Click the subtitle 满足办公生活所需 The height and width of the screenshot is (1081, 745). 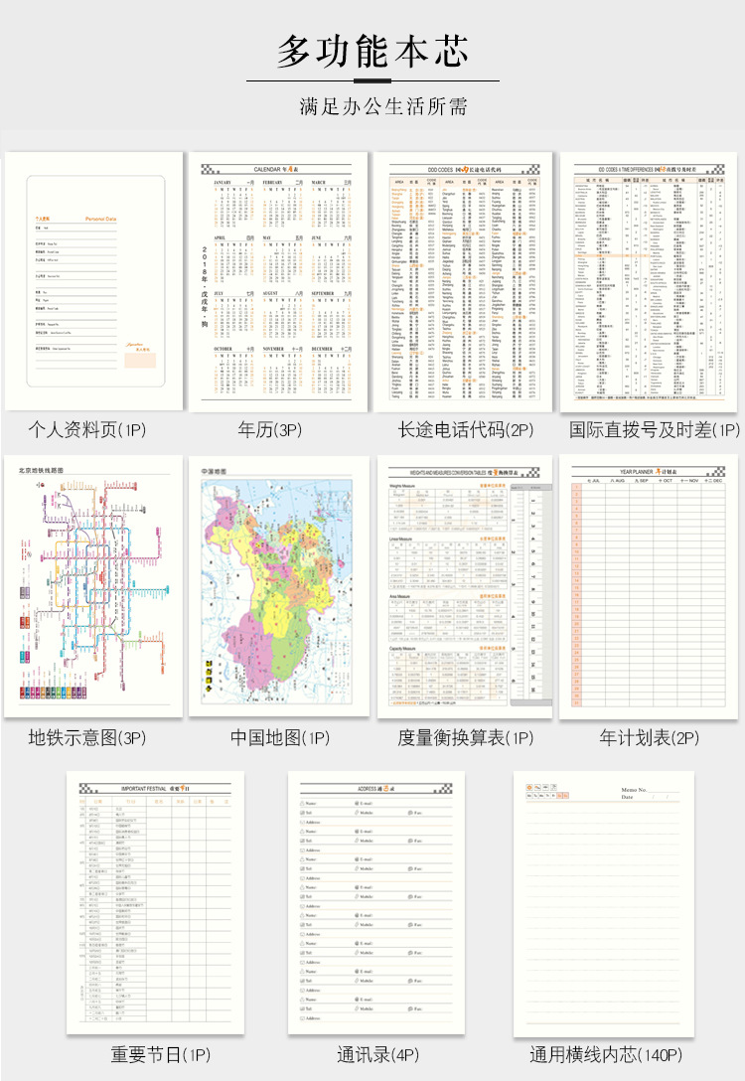383,106
